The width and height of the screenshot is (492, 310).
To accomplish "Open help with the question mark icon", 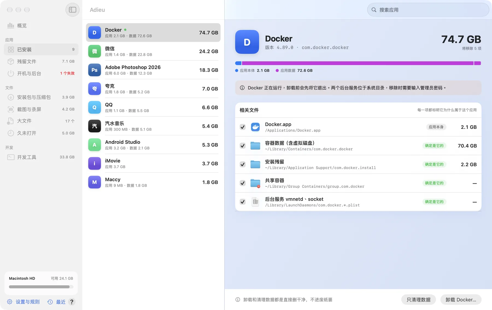I will (x=72, y=302).
